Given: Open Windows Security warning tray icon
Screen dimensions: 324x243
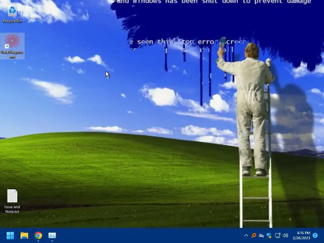Looking at the screenshot, I should tap(269, 235).
